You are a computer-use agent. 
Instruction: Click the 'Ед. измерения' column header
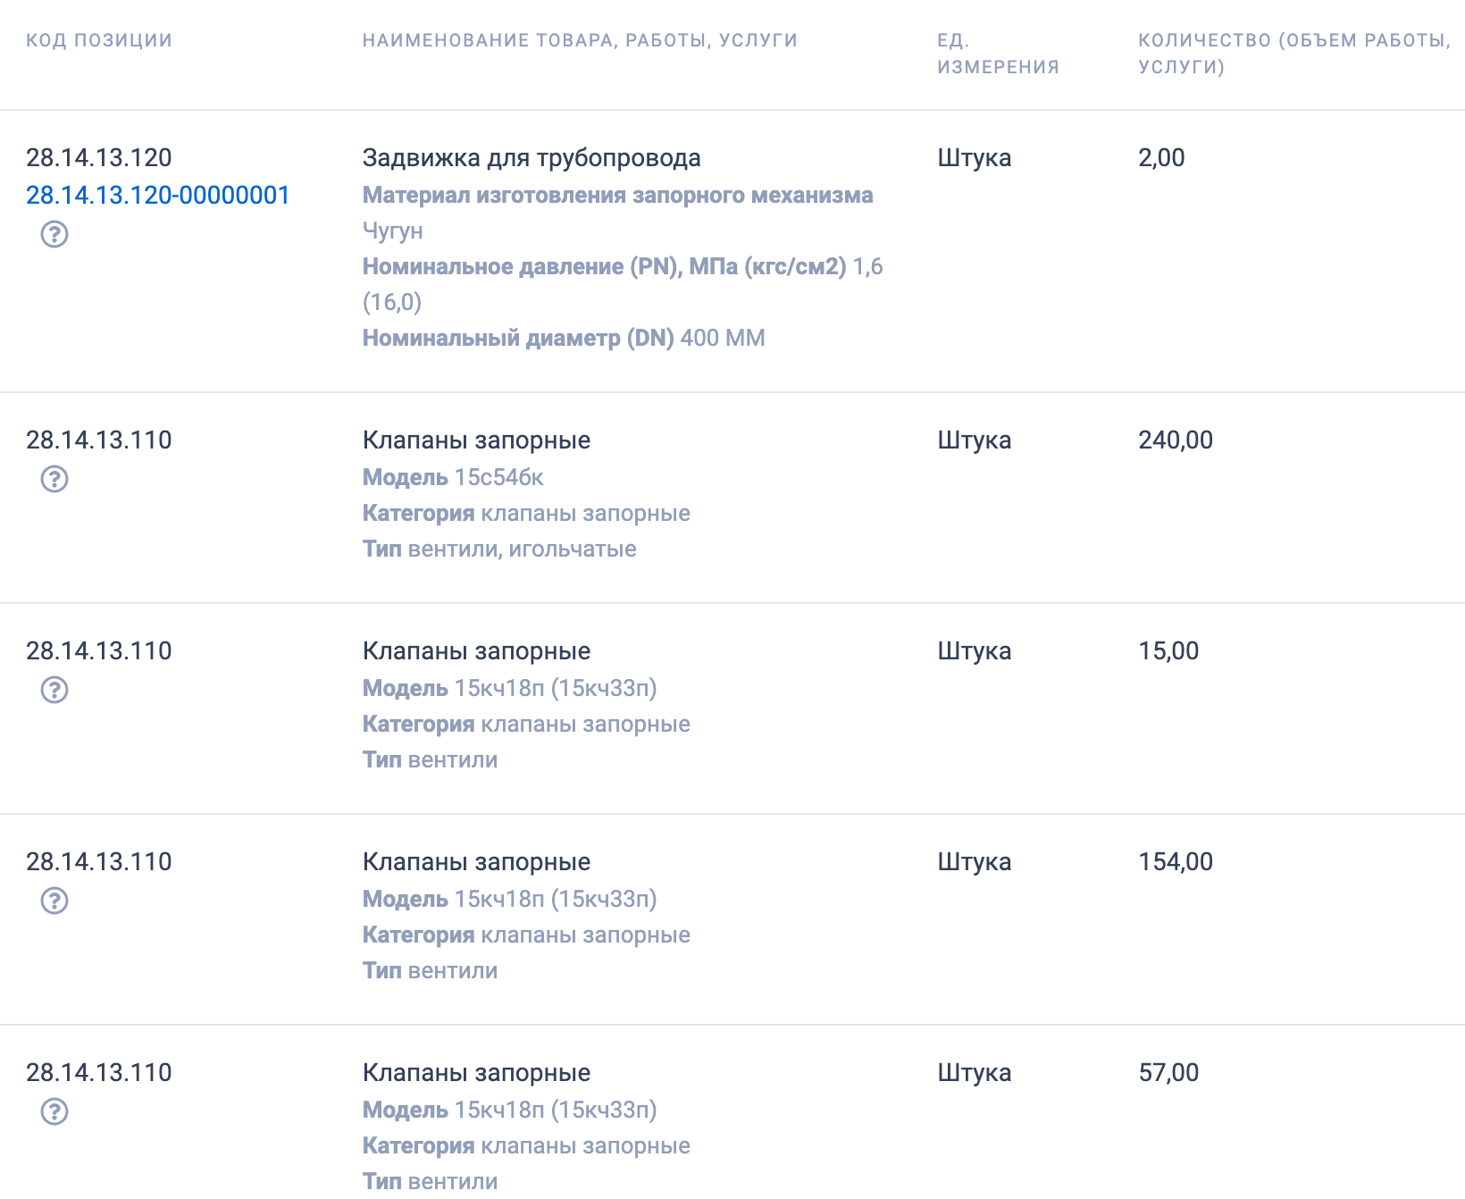[998, 54]
